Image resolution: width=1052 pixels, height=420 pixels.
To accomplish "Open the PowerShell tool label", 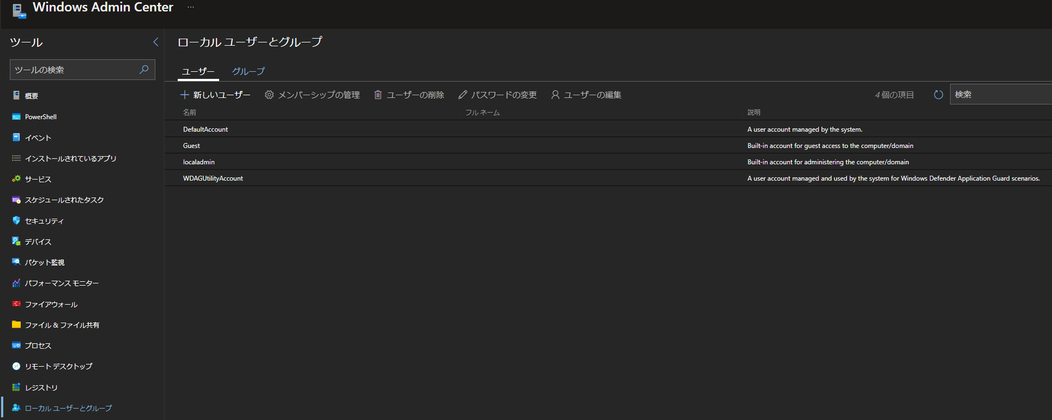I will (x=41, y=117).
